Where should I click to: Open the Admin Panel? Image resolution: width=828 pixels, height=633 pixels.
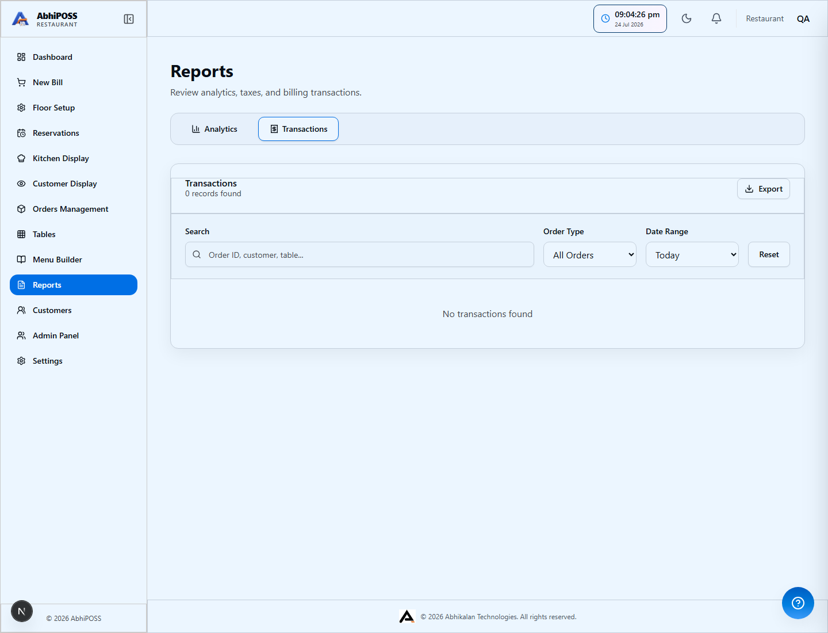(x=74, y=335)
